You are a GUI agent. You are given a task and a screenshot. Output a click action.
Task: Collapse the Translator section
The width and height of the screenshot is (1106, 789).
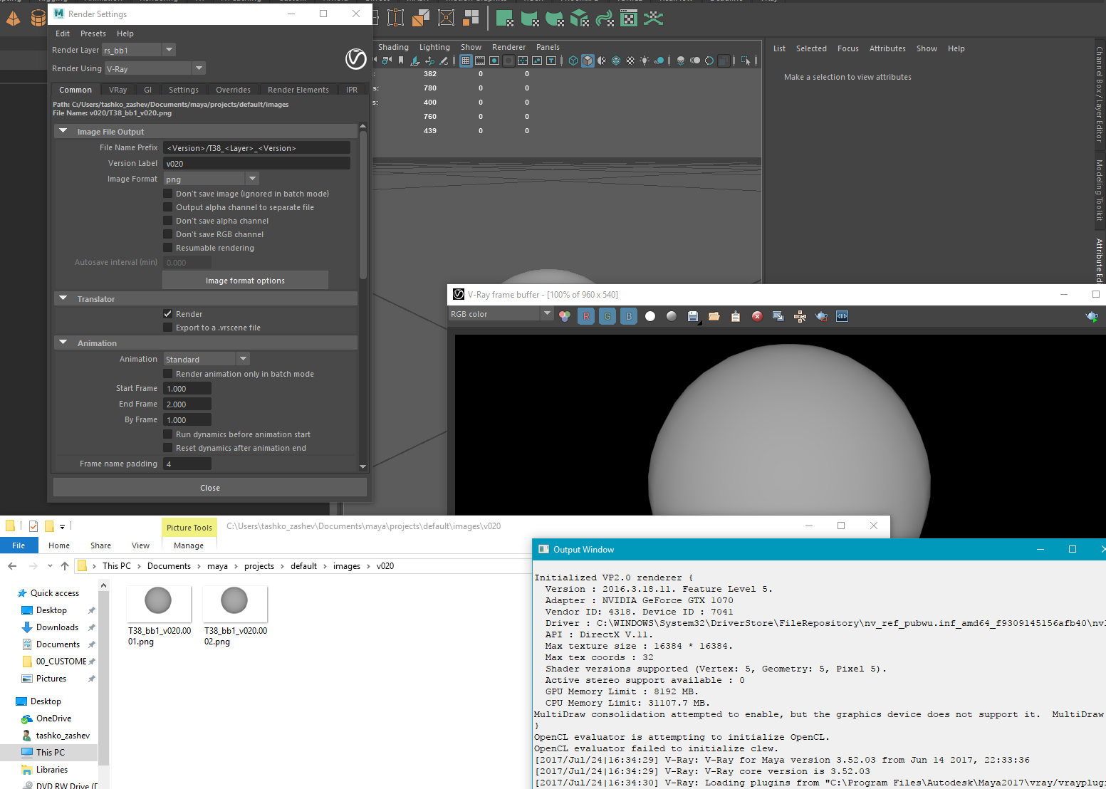tap(63, 298)
